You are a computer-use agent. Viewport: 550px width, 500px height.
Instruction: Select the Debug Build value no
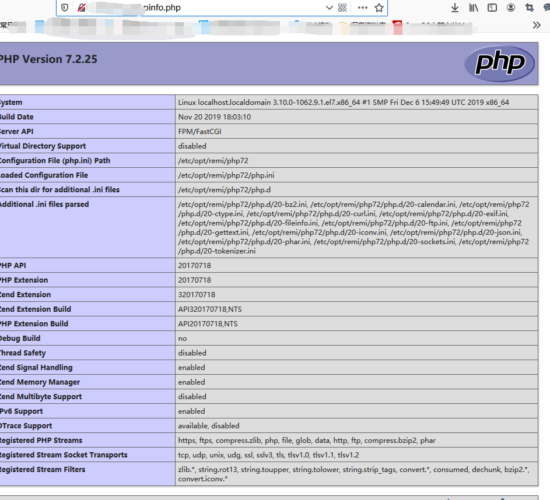[x=183, y=339]
